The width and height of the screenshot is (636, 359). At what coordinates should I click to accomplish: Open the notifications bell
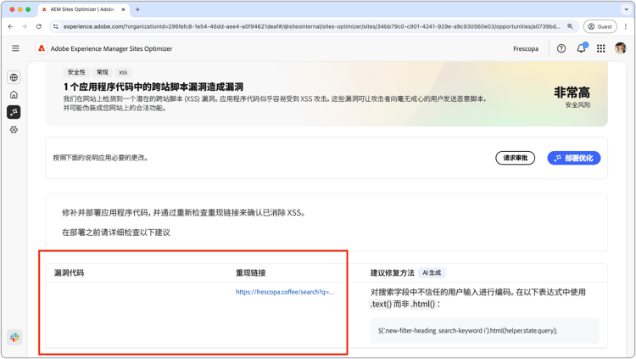click(x=581, y=48)
